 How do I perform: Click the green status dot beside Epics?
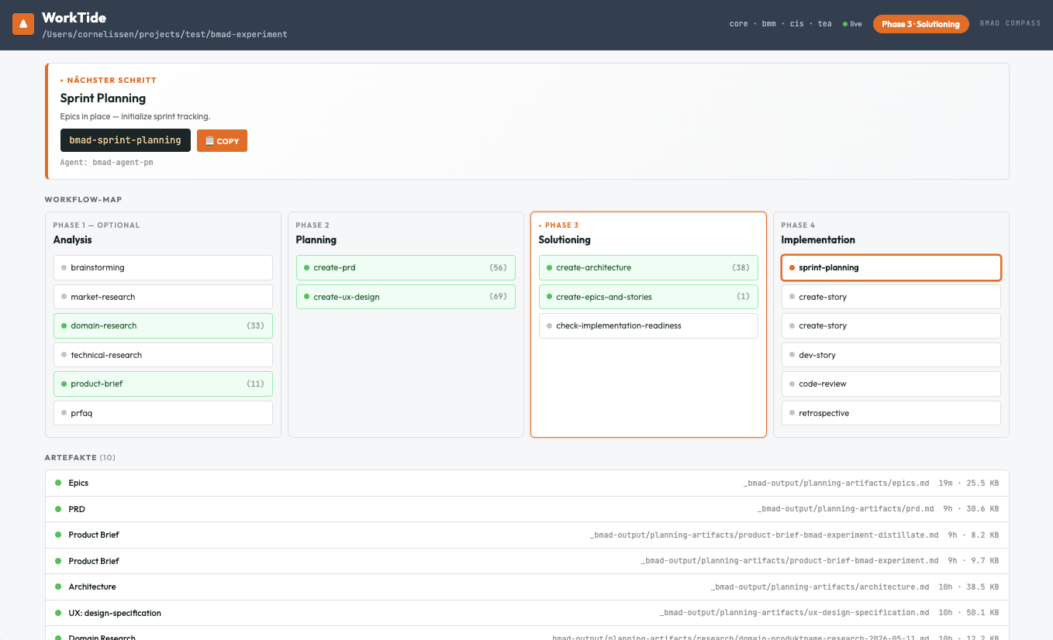(x=58, y=483)
